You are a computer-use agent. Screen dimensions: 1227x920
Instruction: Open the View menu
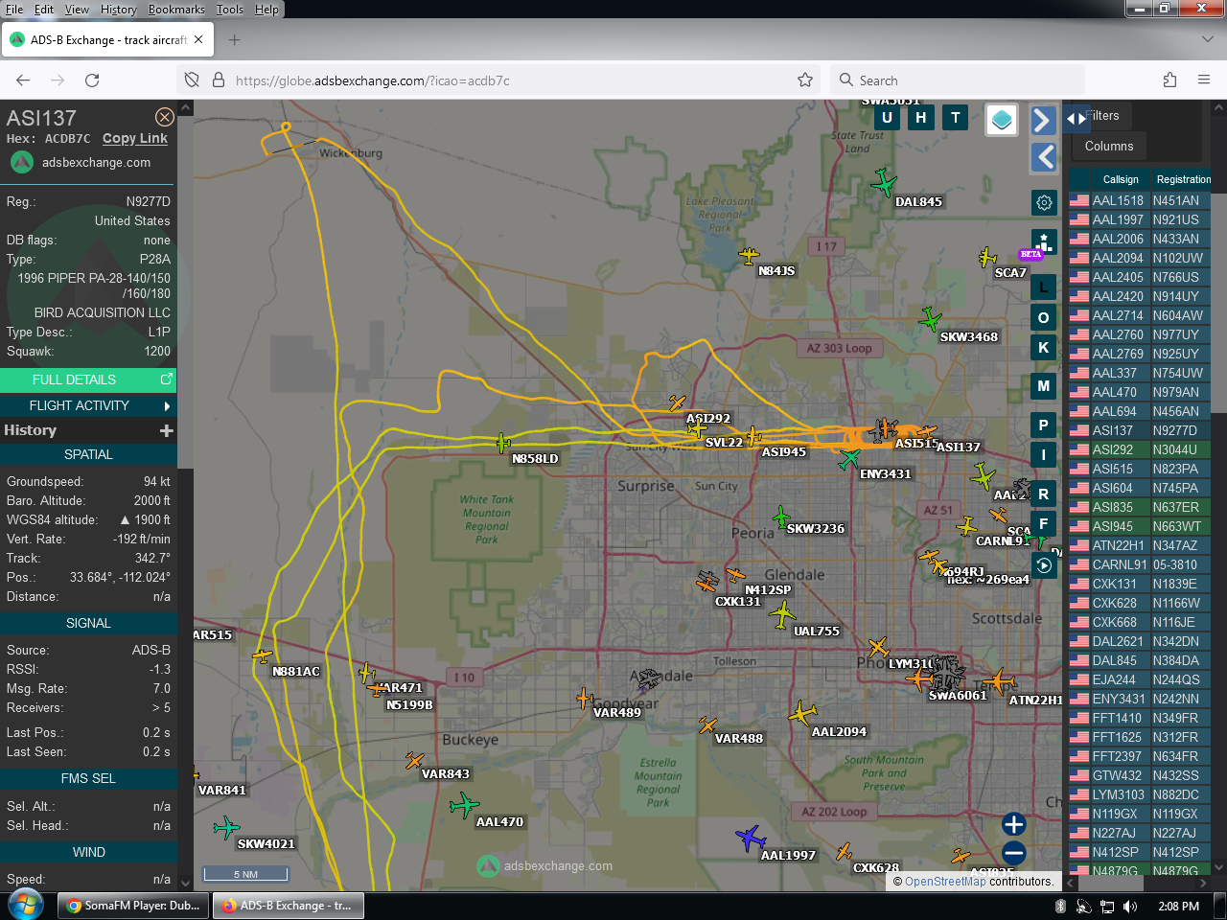tap(77, 10)
